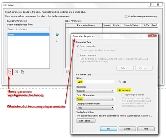Check the Reporting Parameter checkbox
The width and height of the screenshot is (166, 138).
click(123, 95)
